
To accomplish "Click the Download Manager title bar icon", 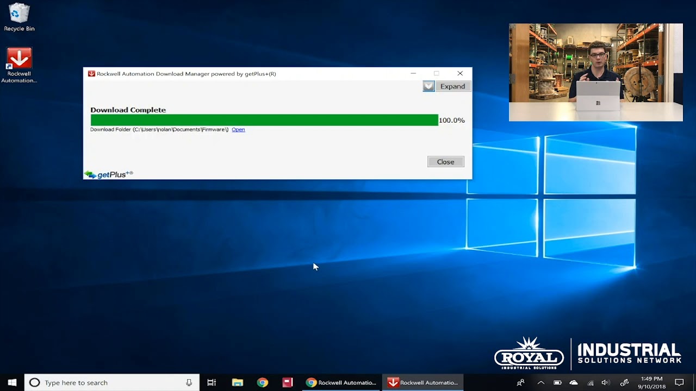I will click(91, 74).
